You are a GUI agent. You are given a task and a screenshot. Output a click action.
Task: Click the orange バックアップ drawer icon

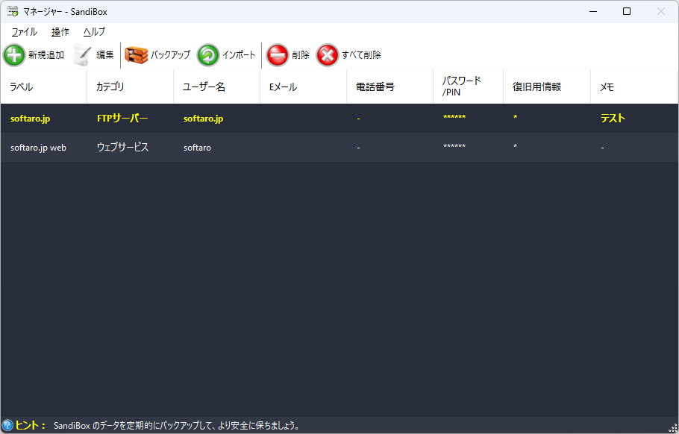click(x=136, y=55)
